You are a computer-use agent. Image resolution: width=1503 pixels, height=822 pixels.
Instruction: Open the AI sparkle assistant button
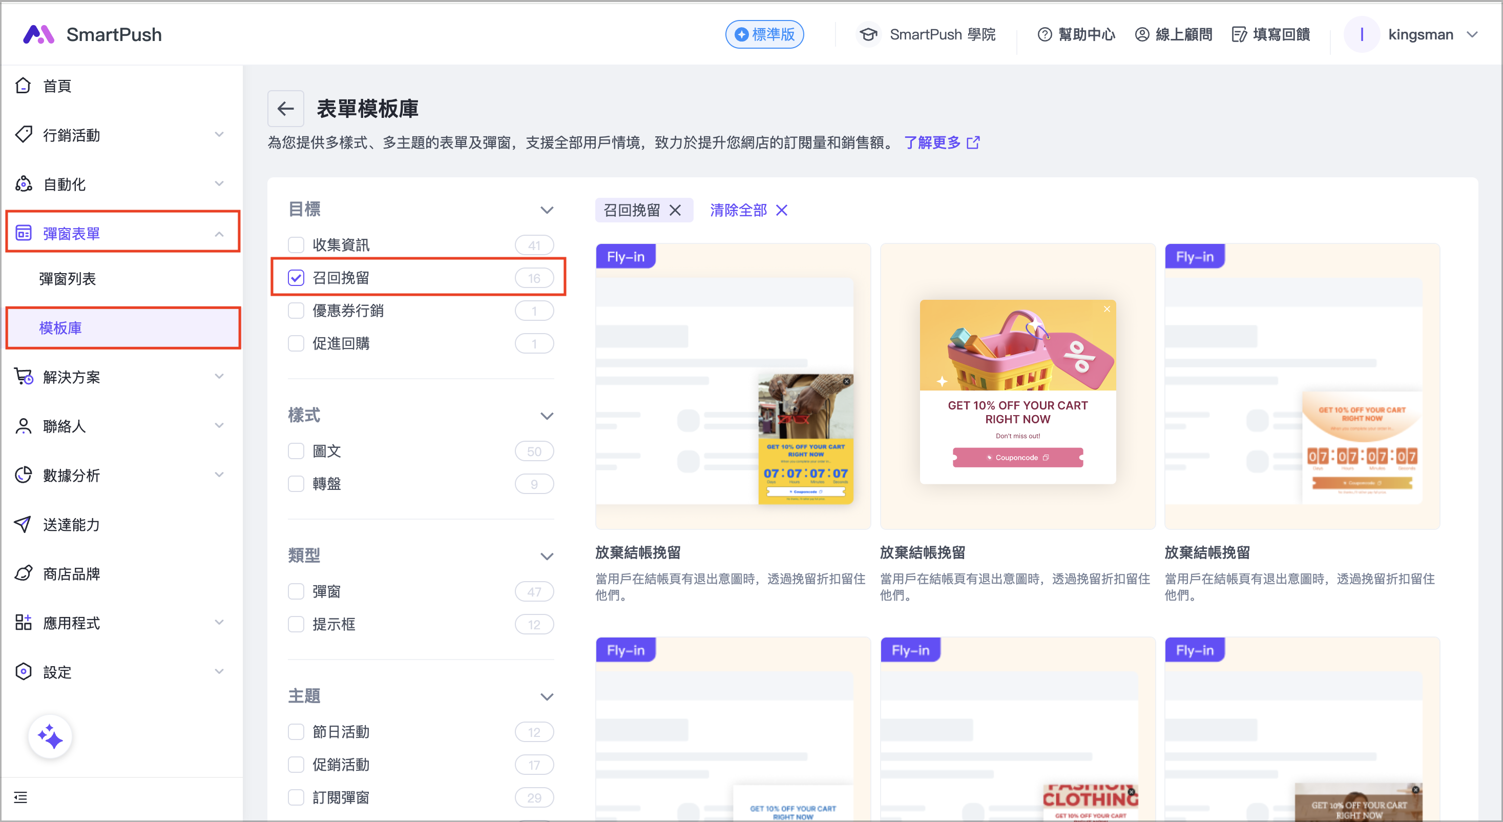point(50,737)
